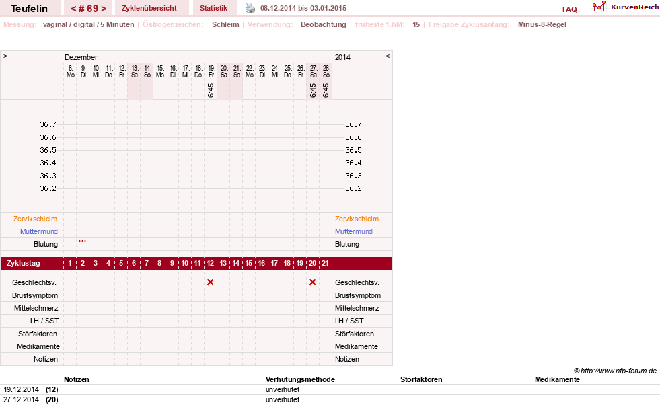Click the 'Minus-8-Regel' setting value

point(542,24)
